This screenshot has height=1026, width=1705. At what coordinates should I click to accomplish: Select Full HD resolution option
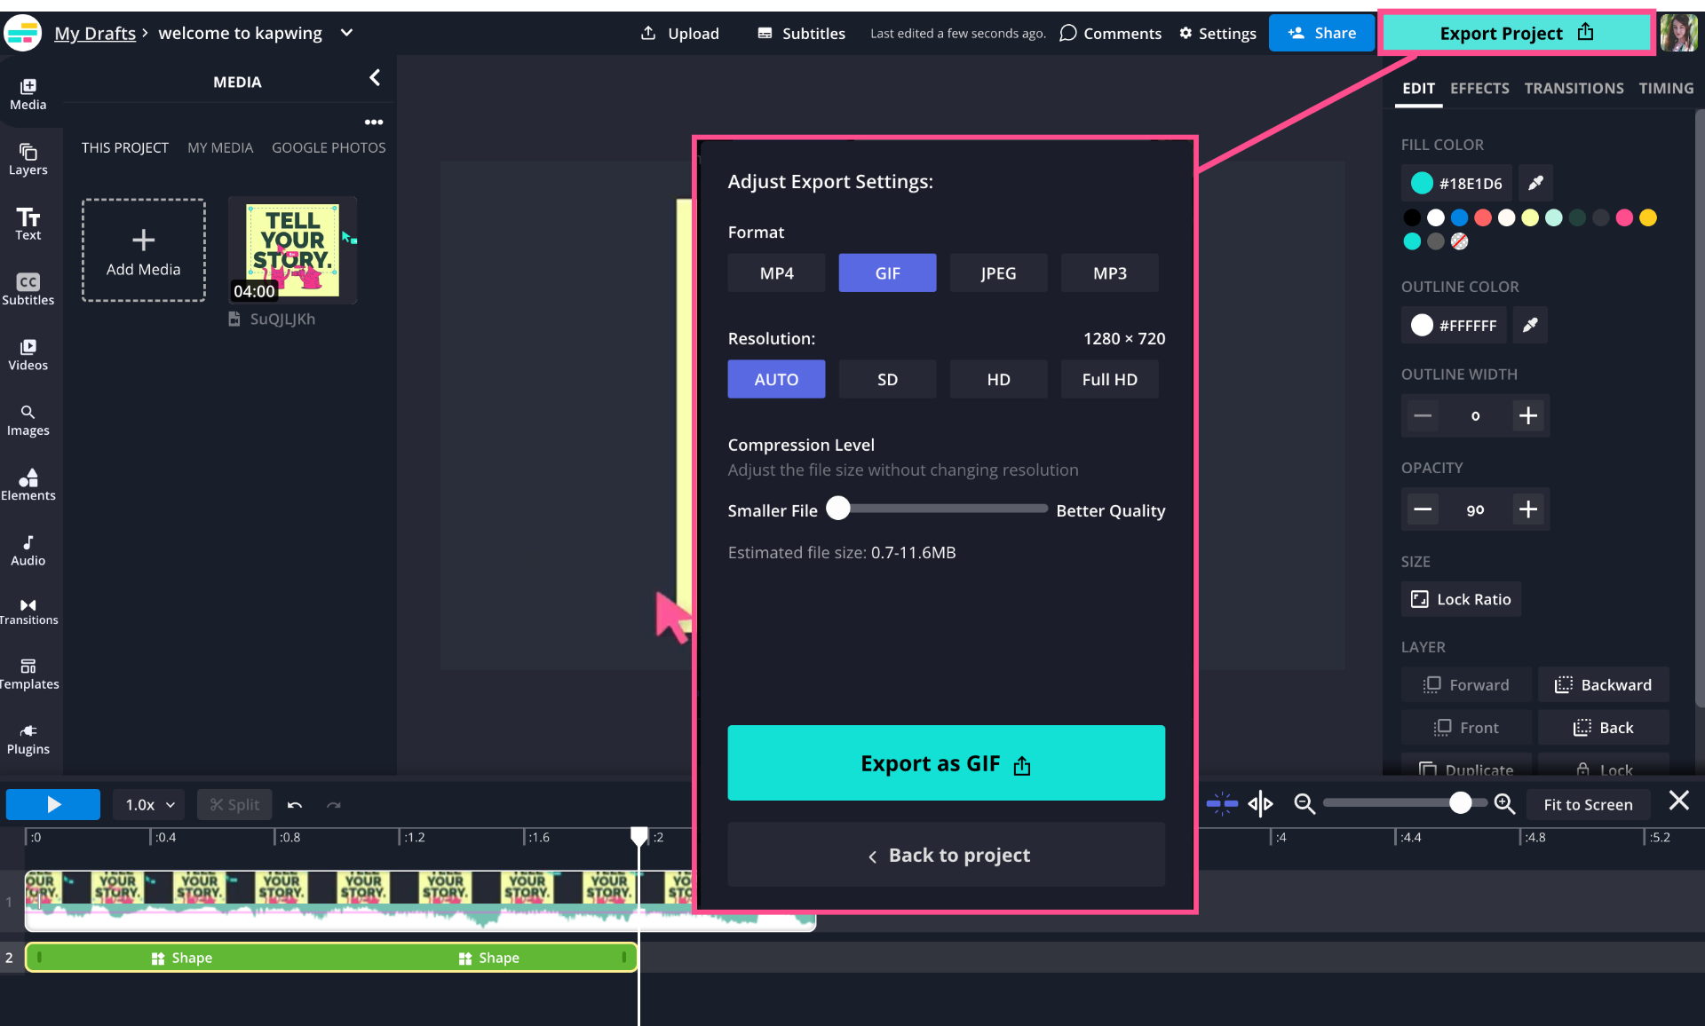(1109, 380)
